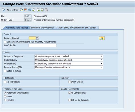The image size is (135, 112).
Task: Click the Next entry page icon
Action: (38, 10)
